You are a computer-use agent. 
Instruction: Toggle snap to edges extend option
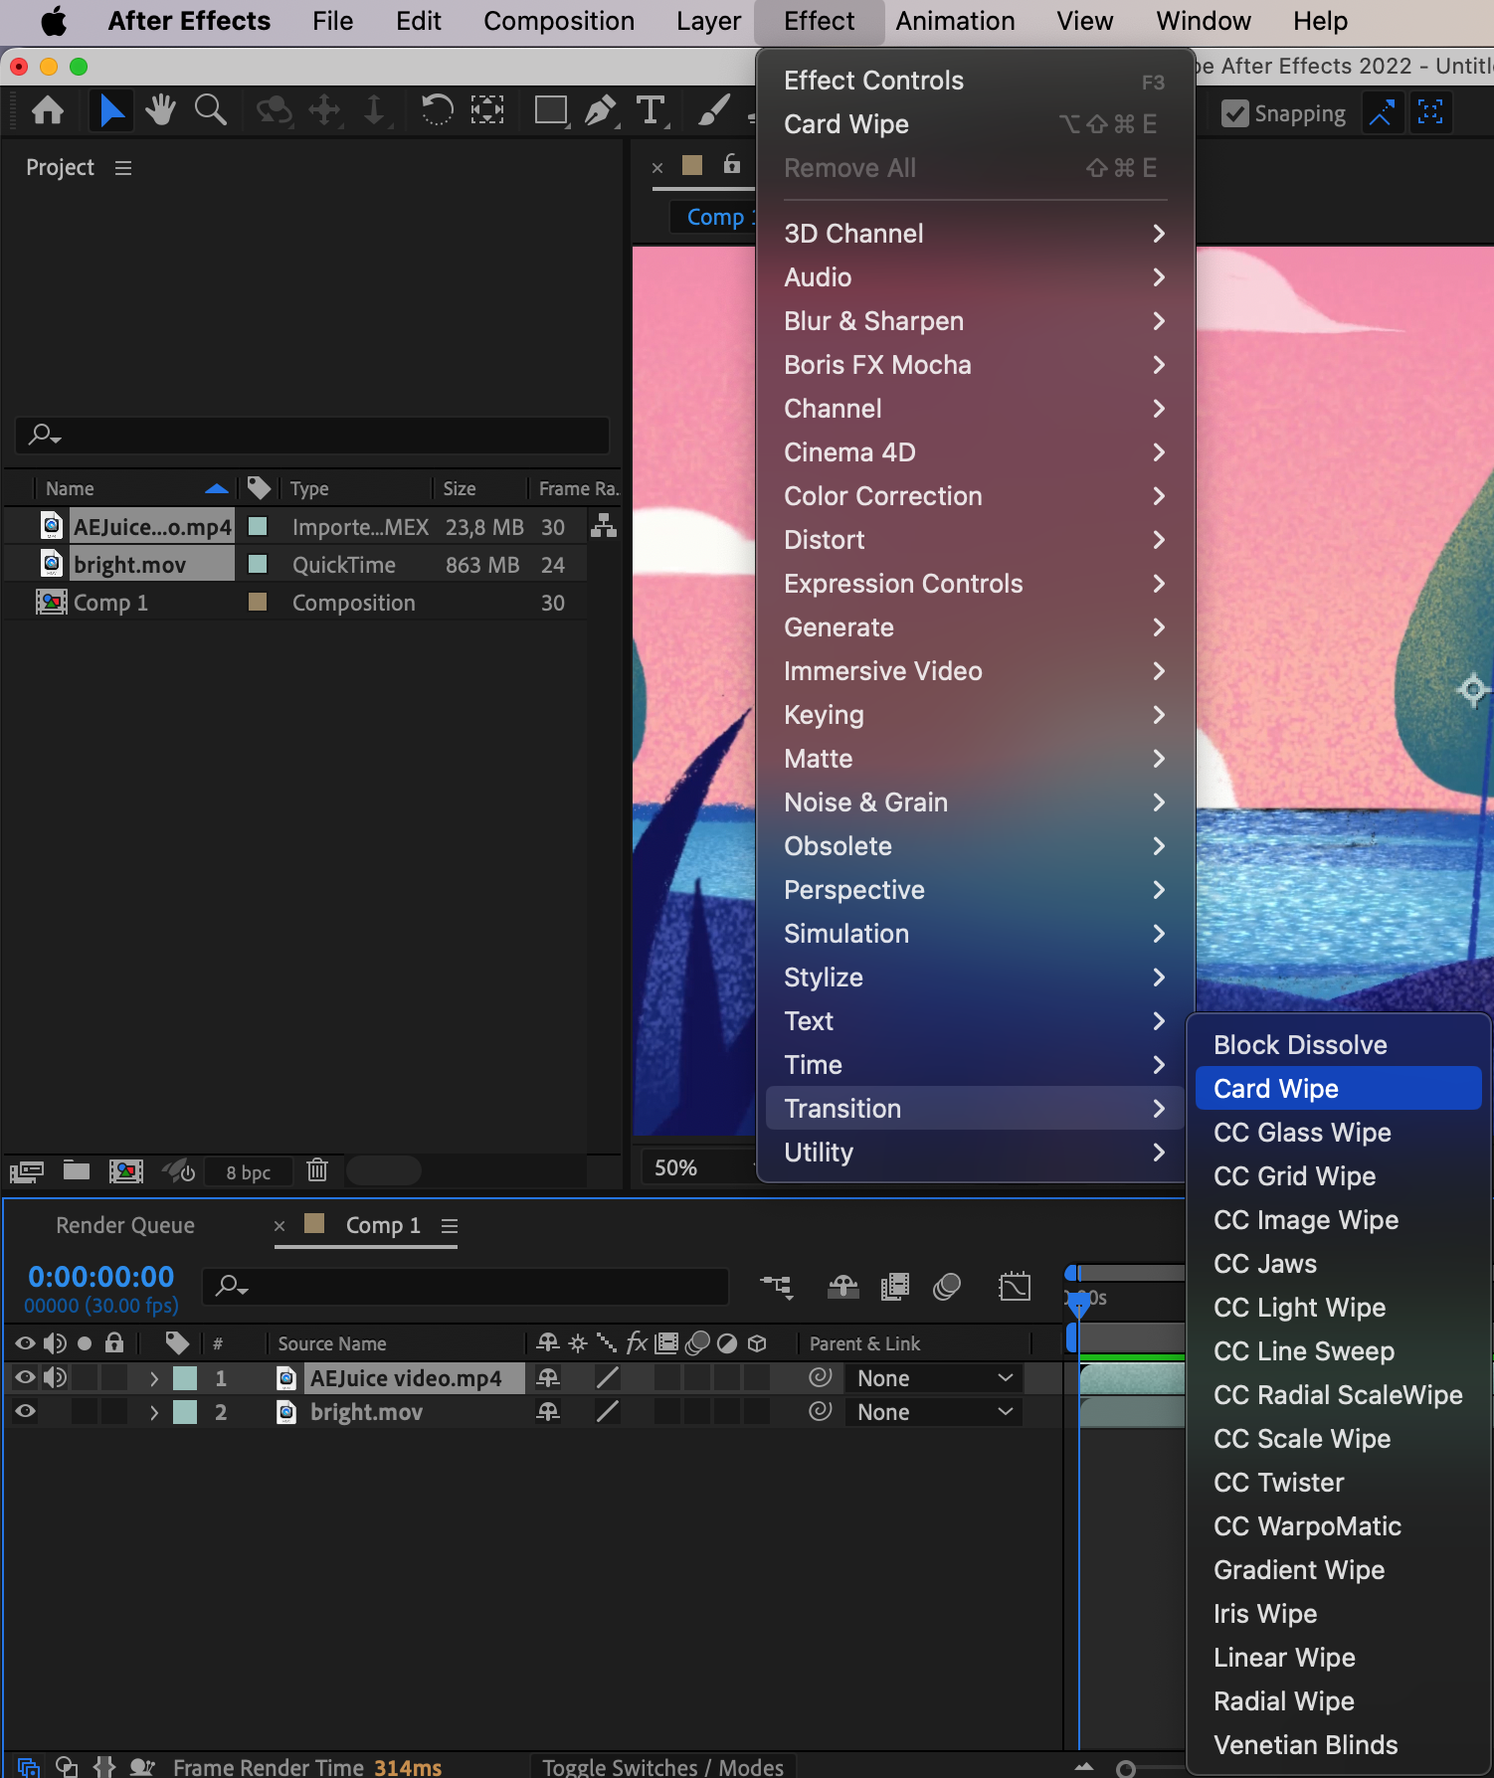[x=1381, y=112]
